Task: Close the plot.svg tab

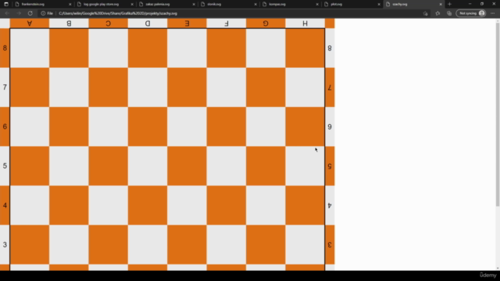Action: click(x=379, y=4)
